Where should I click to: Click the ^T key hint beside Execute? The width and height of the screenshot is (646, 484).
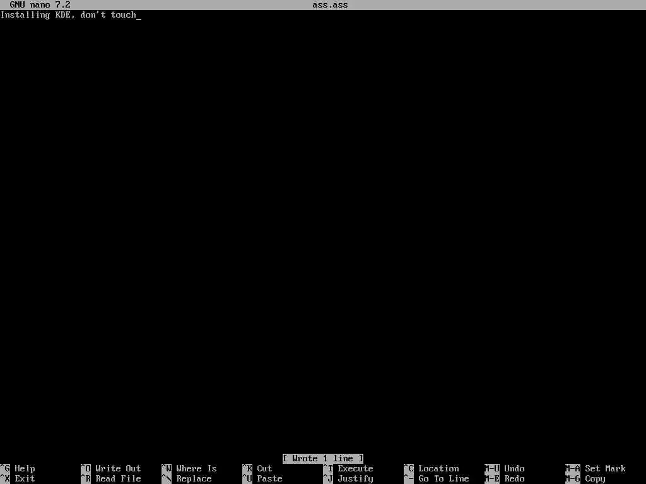pos(328,468)
